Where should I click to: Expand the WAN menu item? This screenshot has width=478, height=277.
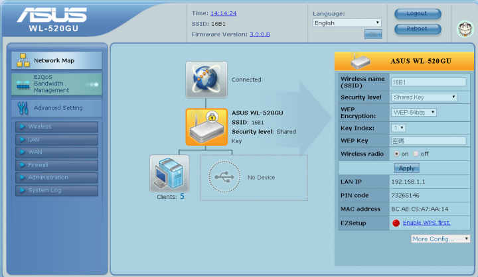(x=56, y=152)
